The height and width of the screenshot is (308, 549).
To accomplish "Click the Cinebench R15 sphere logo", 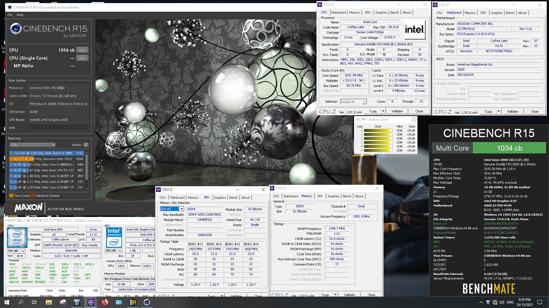I will [x=16, y=29].
